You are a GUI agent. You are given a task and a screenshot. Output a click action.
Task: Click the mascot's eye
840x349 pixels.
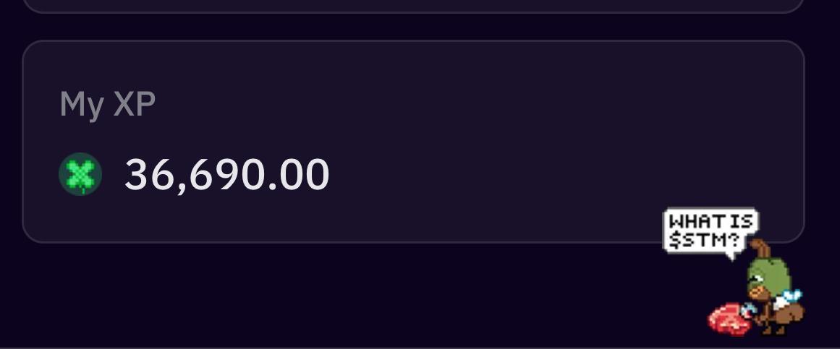tap(755, 277)
